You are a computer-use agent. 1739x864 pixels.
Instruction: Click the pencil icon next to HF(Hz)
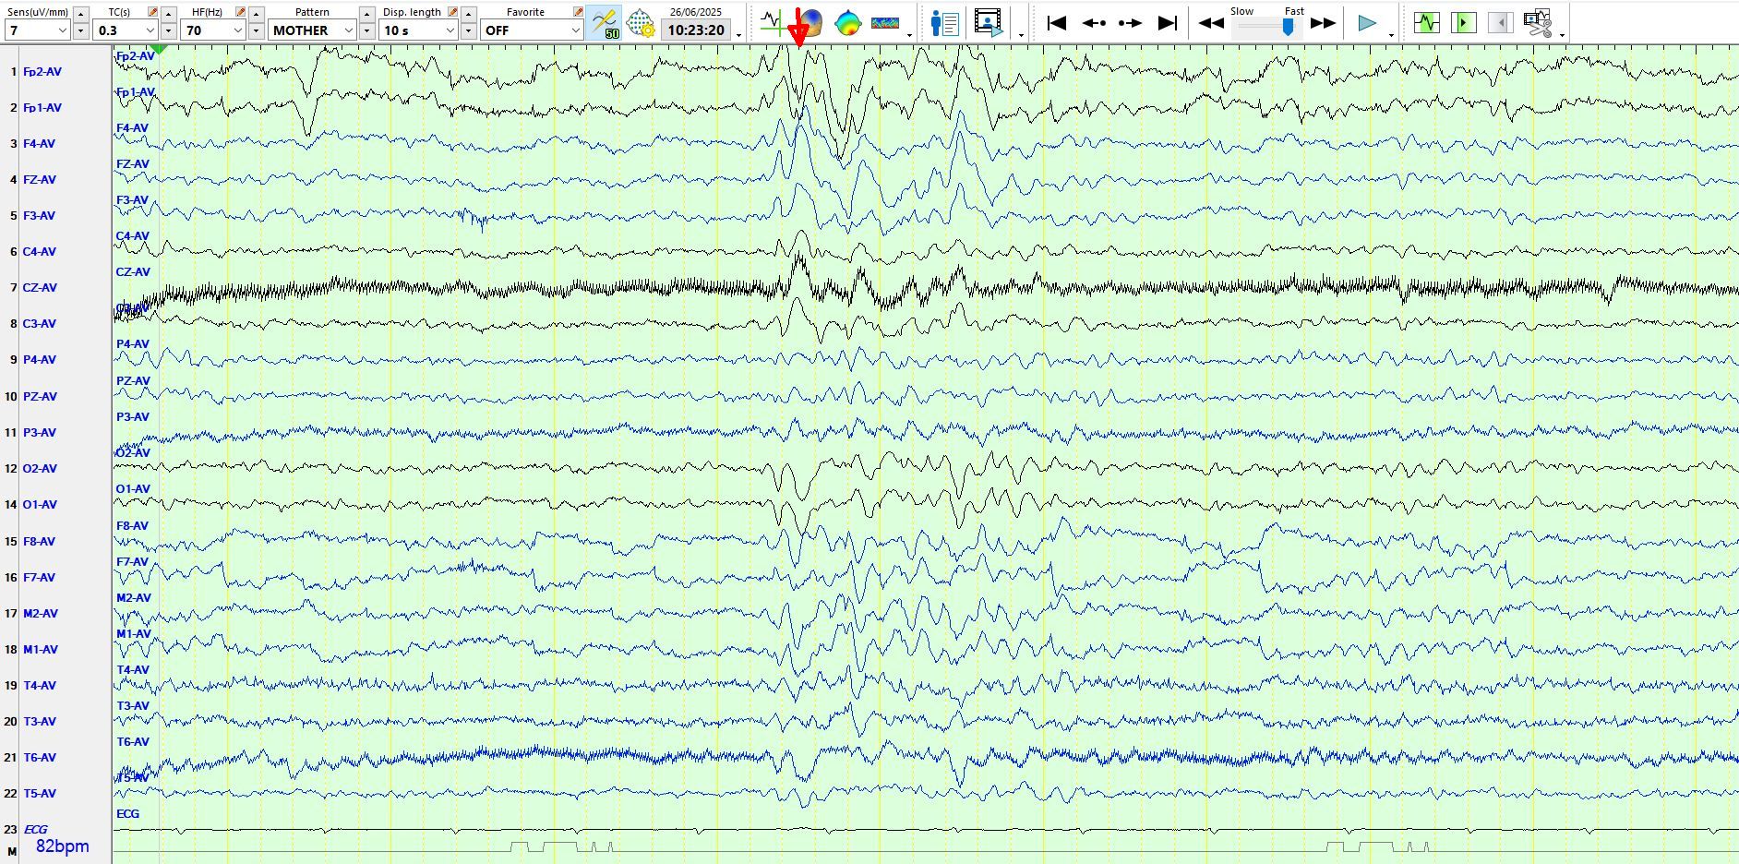pos(241,12)
